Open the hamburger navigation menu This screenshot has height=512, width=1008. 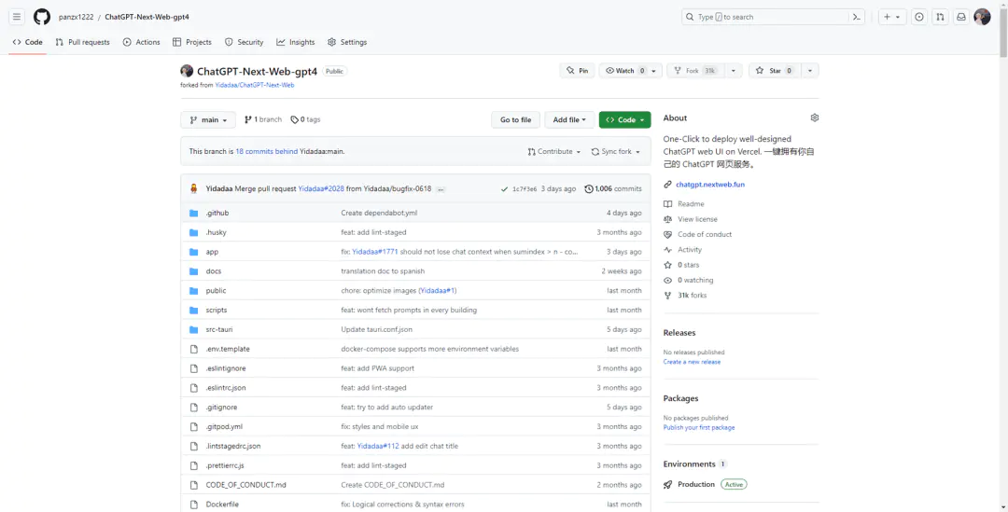(17, 17)
